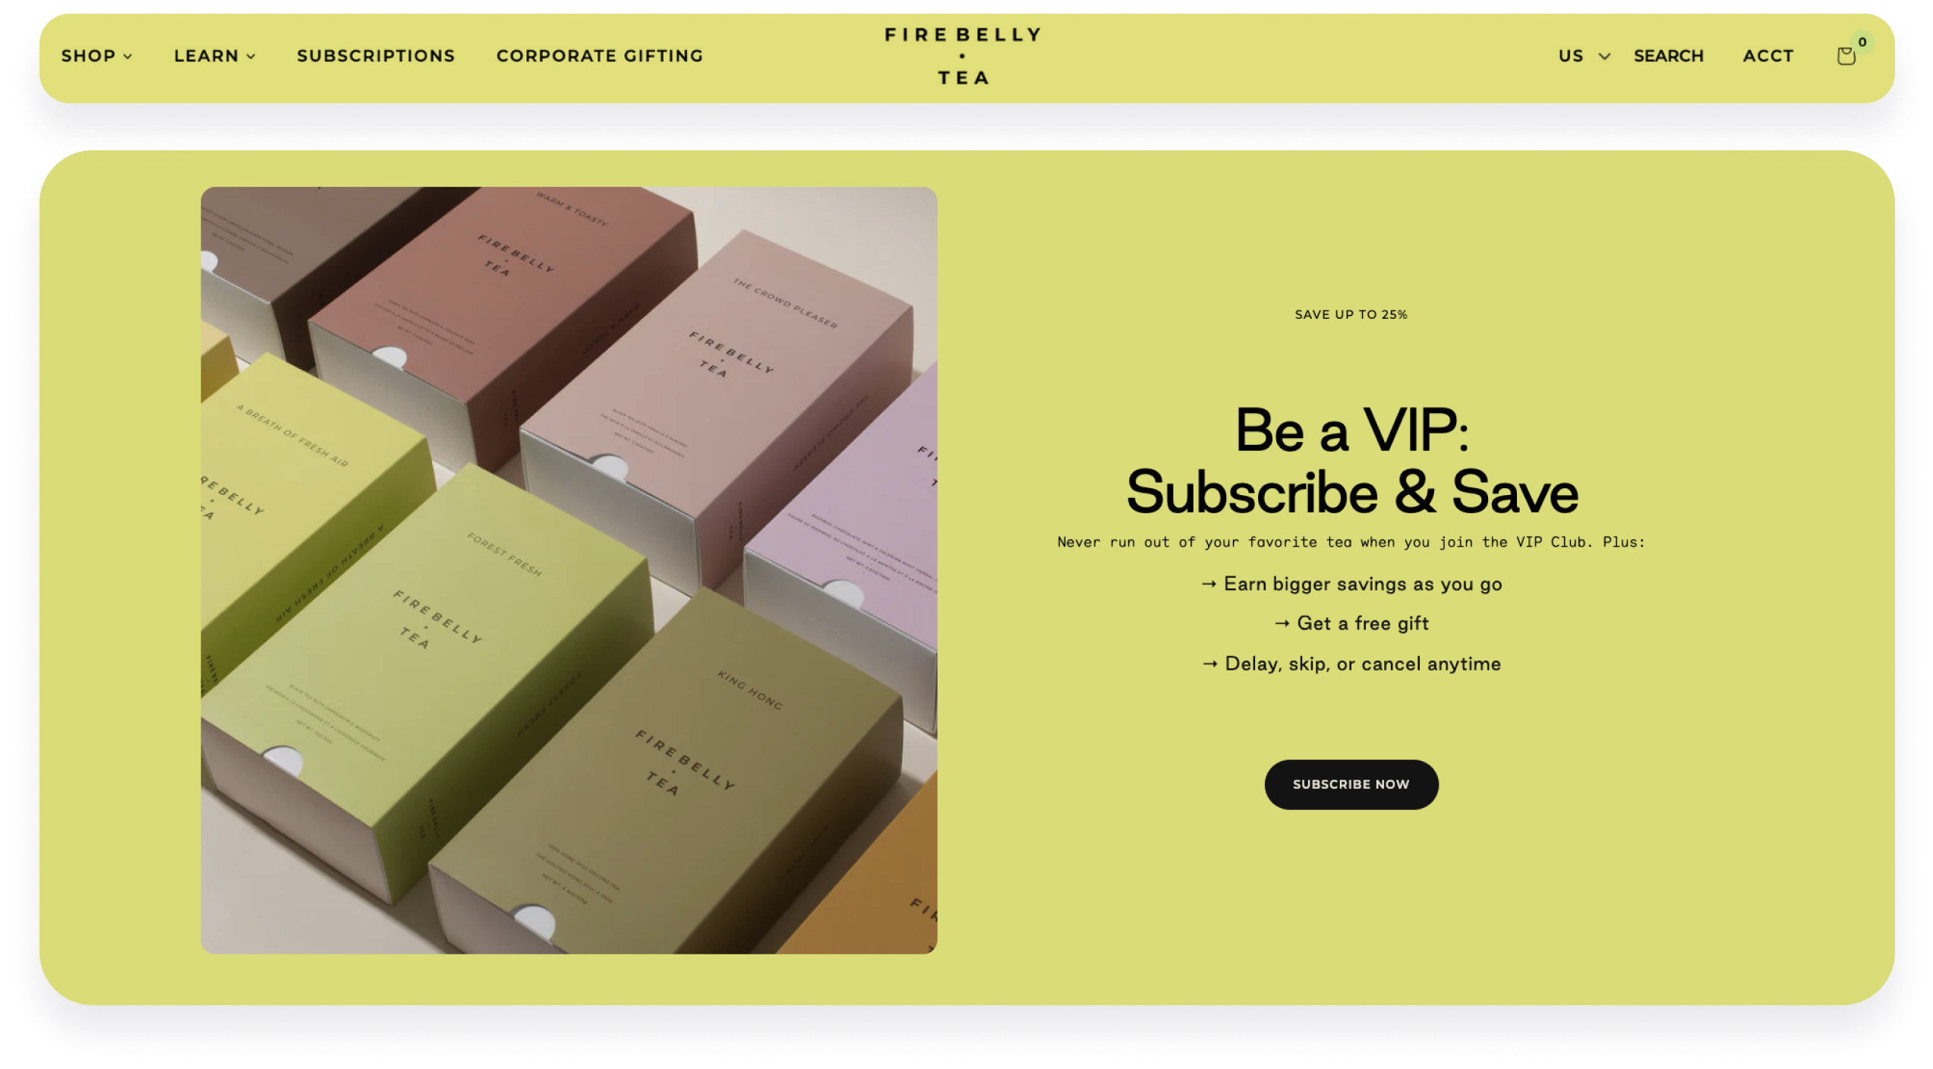This screenshot has height=1069, width=1933.
Task: Click the Get a free gift bullet
Action: coord(1351,623)
